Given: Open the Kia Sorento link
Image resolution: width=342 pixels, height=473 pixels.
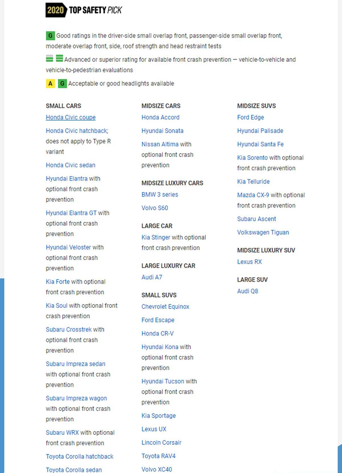Looking at the screenshot, I should pyautogui.click(x=253, y=158).
